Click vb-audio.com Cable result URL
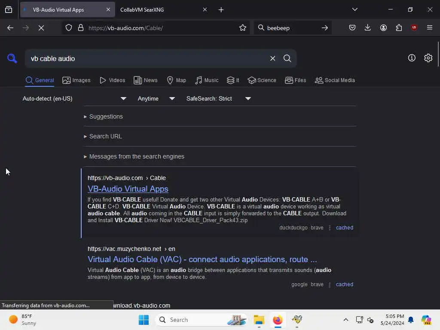Screen dimensions: 440x330 [127, 178]
